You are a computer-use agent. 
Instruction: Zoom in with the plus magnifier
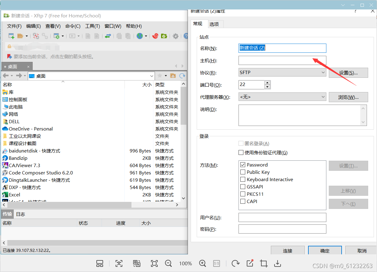pyautogui.click(x=203, y=263)
